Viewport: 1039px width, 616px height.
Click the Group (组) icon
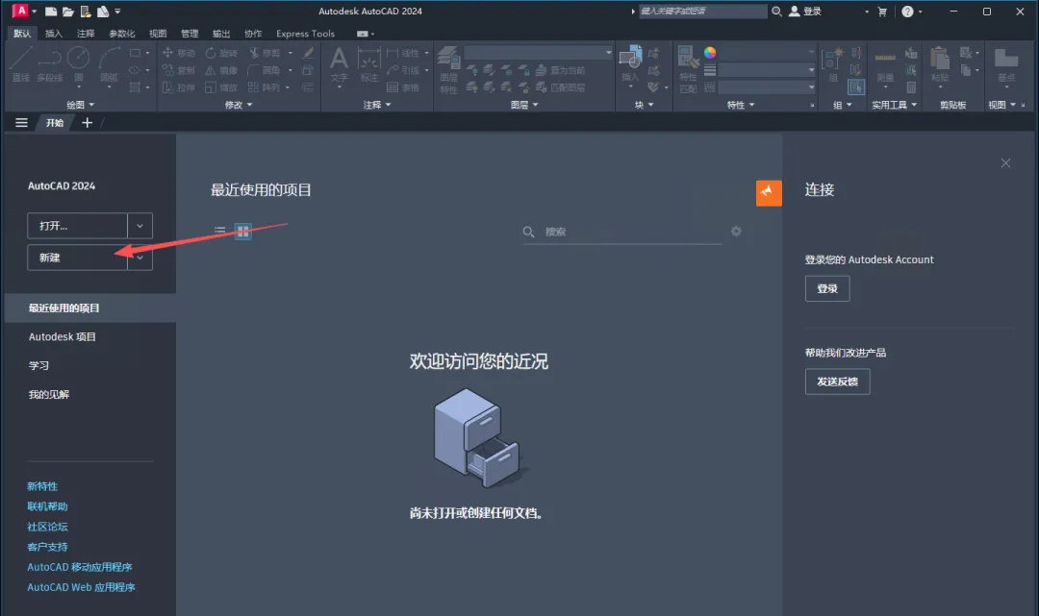[x=833, y=64]
